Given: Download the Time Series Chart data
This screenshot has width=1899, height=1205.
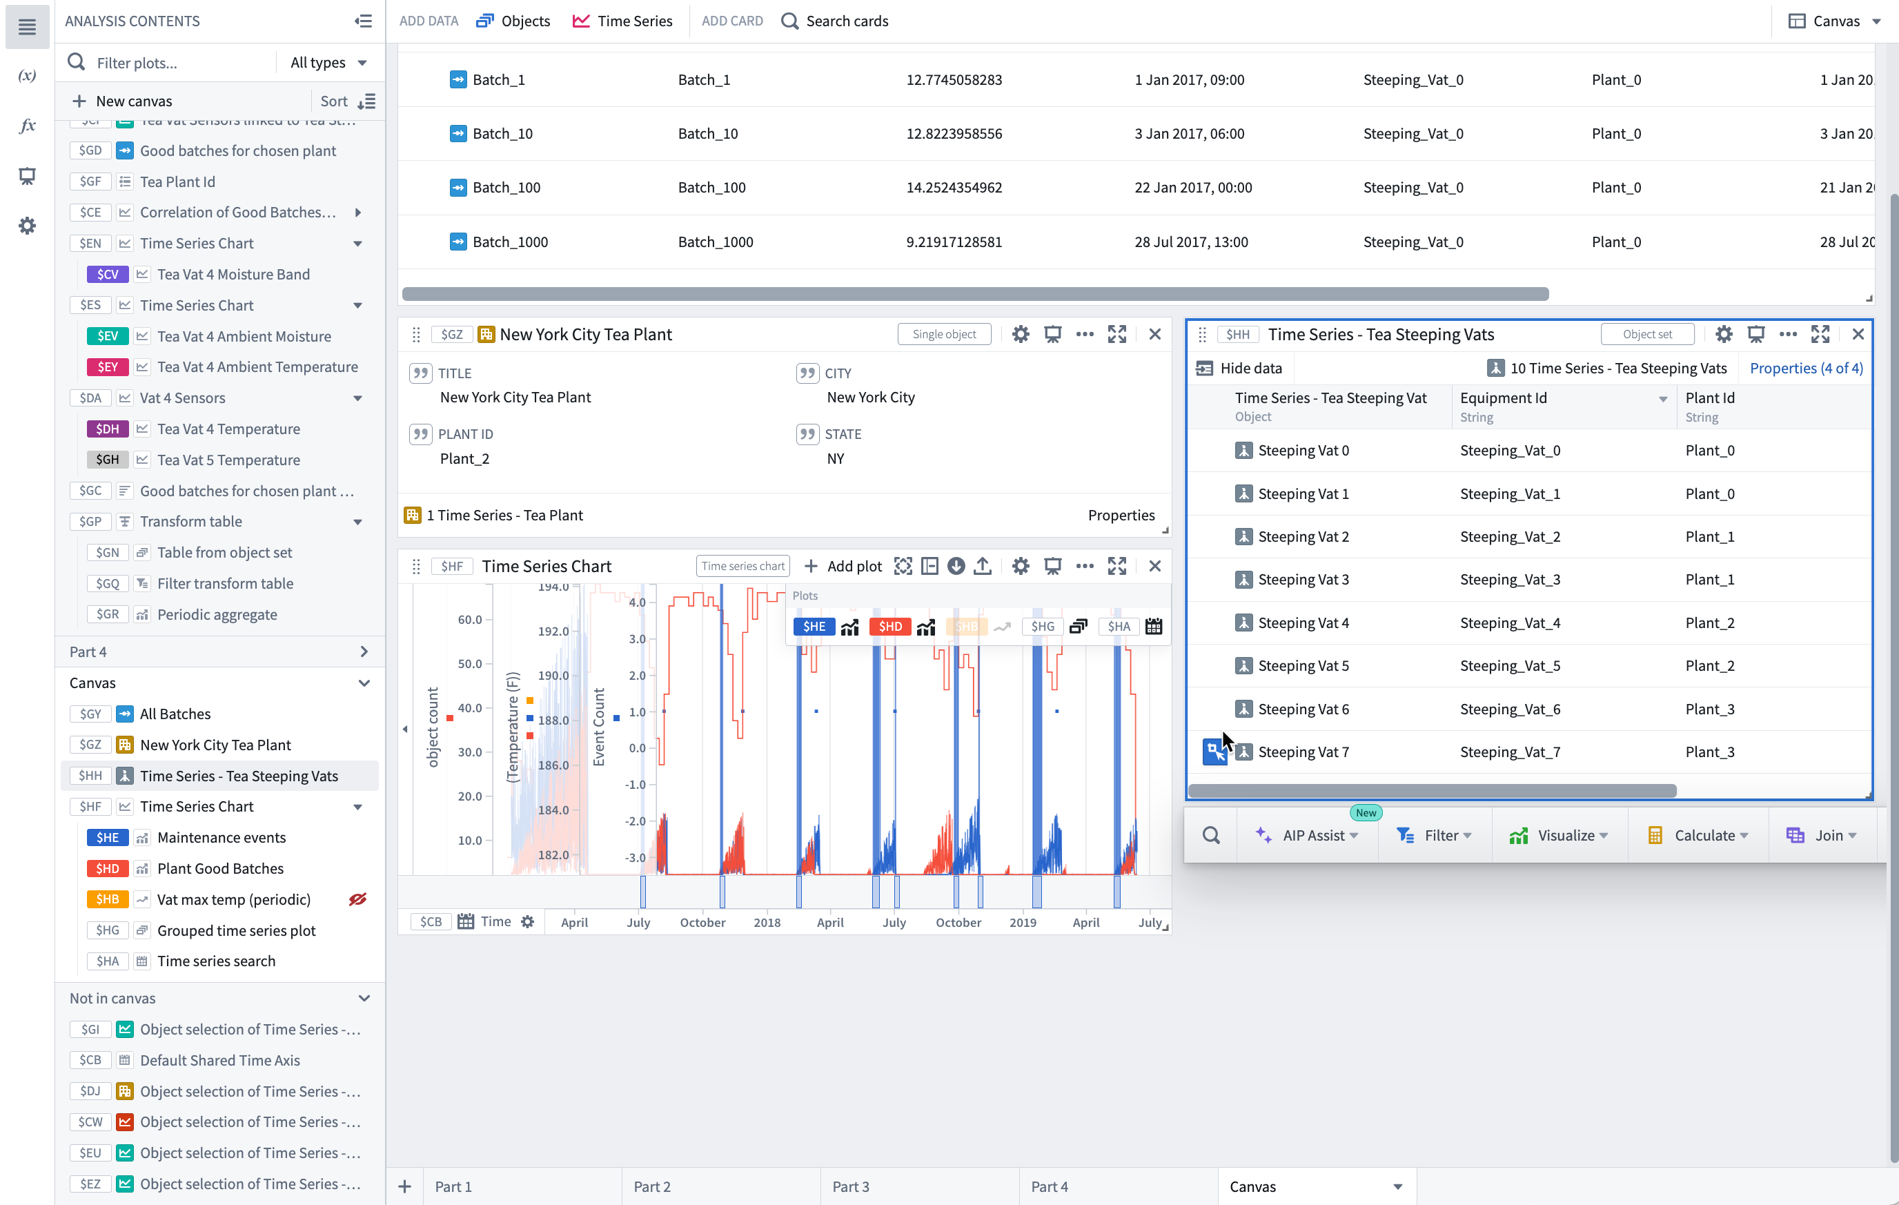Looking at the screenshot, I should pos(956,566).
